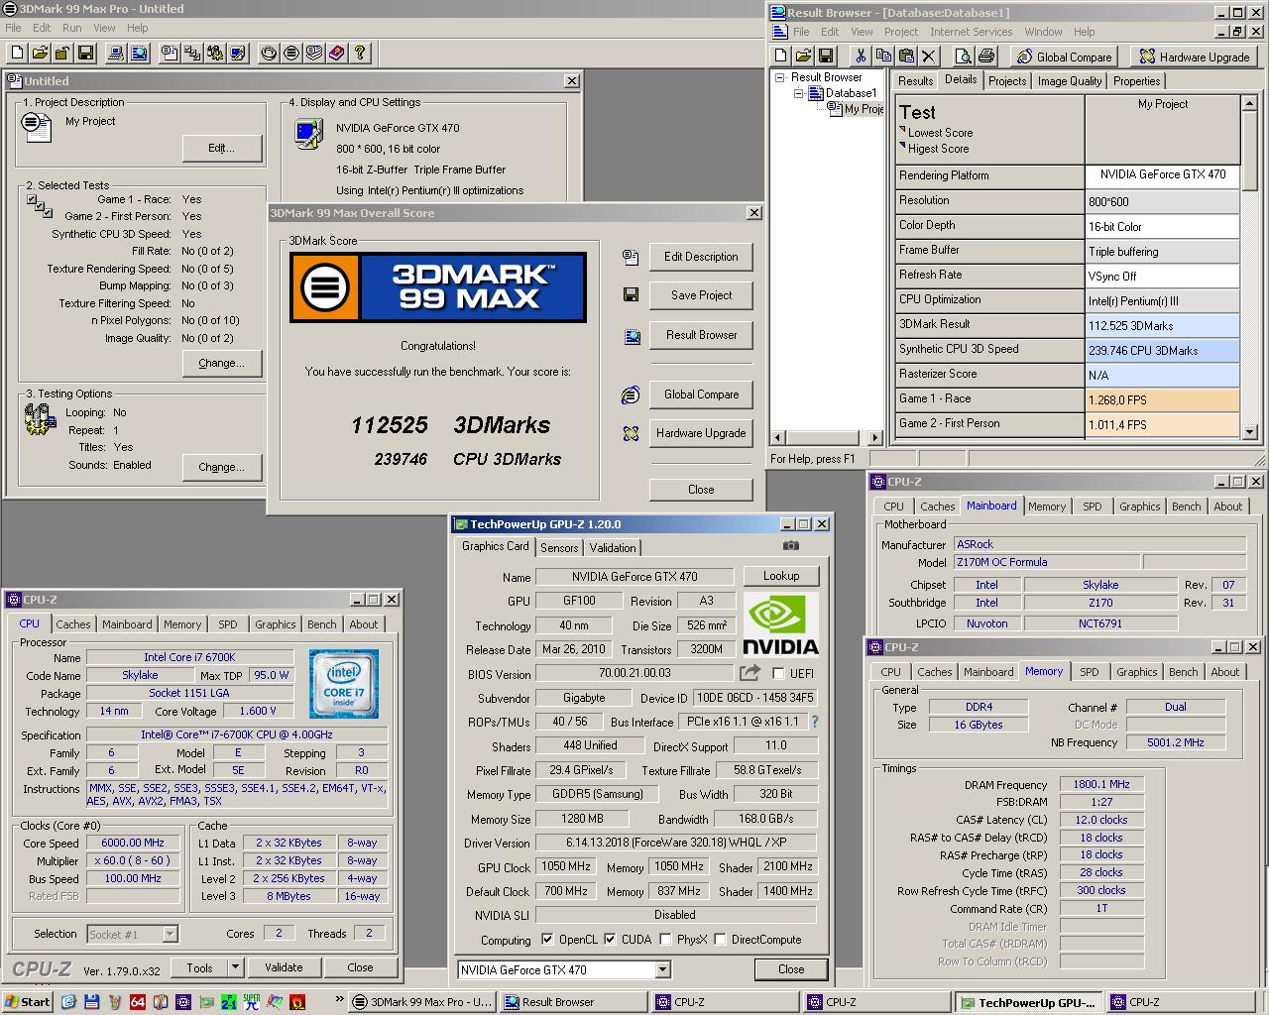Switch to TechPowerUp GPU-Z taskbar button

click(x=1027, y=1002)
